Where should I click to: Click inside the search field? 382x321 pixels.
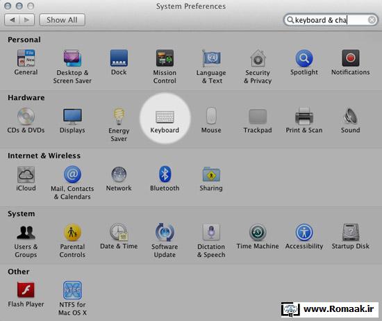click(x=331, y=19)
